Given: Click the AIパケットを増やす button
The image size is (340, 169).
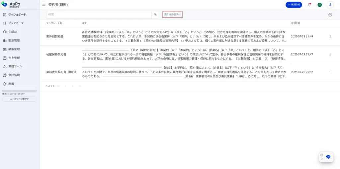Looking at the screenshot, I should click(x=20, y=99).
